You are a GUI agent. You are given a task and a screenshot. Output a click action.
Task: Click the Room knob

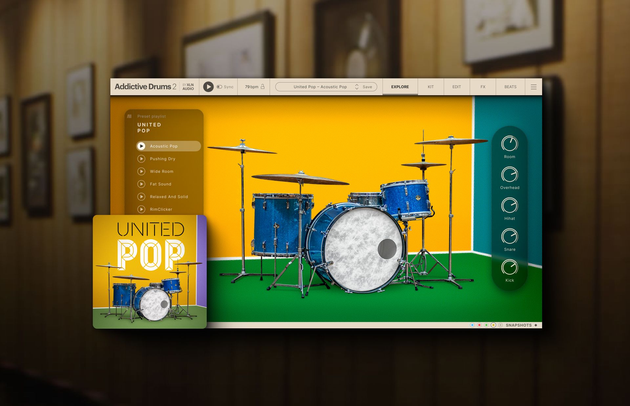509,144
